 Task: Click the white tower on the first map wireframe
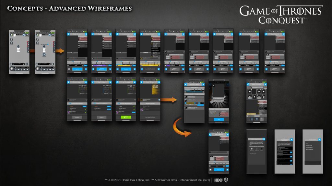18,50
